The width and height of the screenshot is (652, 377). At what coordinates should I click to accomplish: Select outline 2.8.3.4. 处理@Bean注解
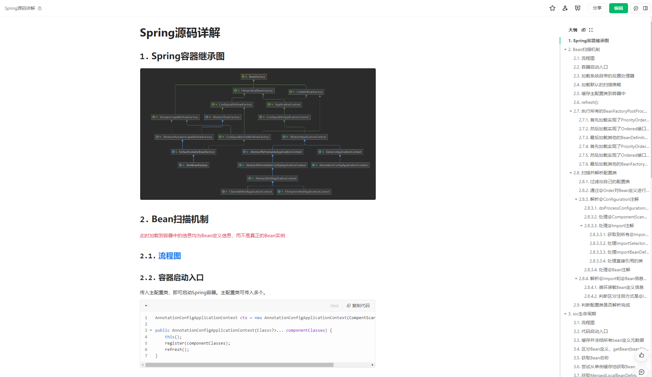tap(607, 270)
